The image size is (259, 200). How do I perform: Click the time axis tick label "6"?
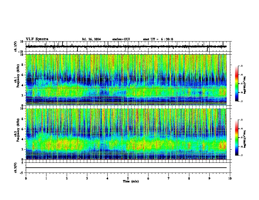tap(148, 178)
